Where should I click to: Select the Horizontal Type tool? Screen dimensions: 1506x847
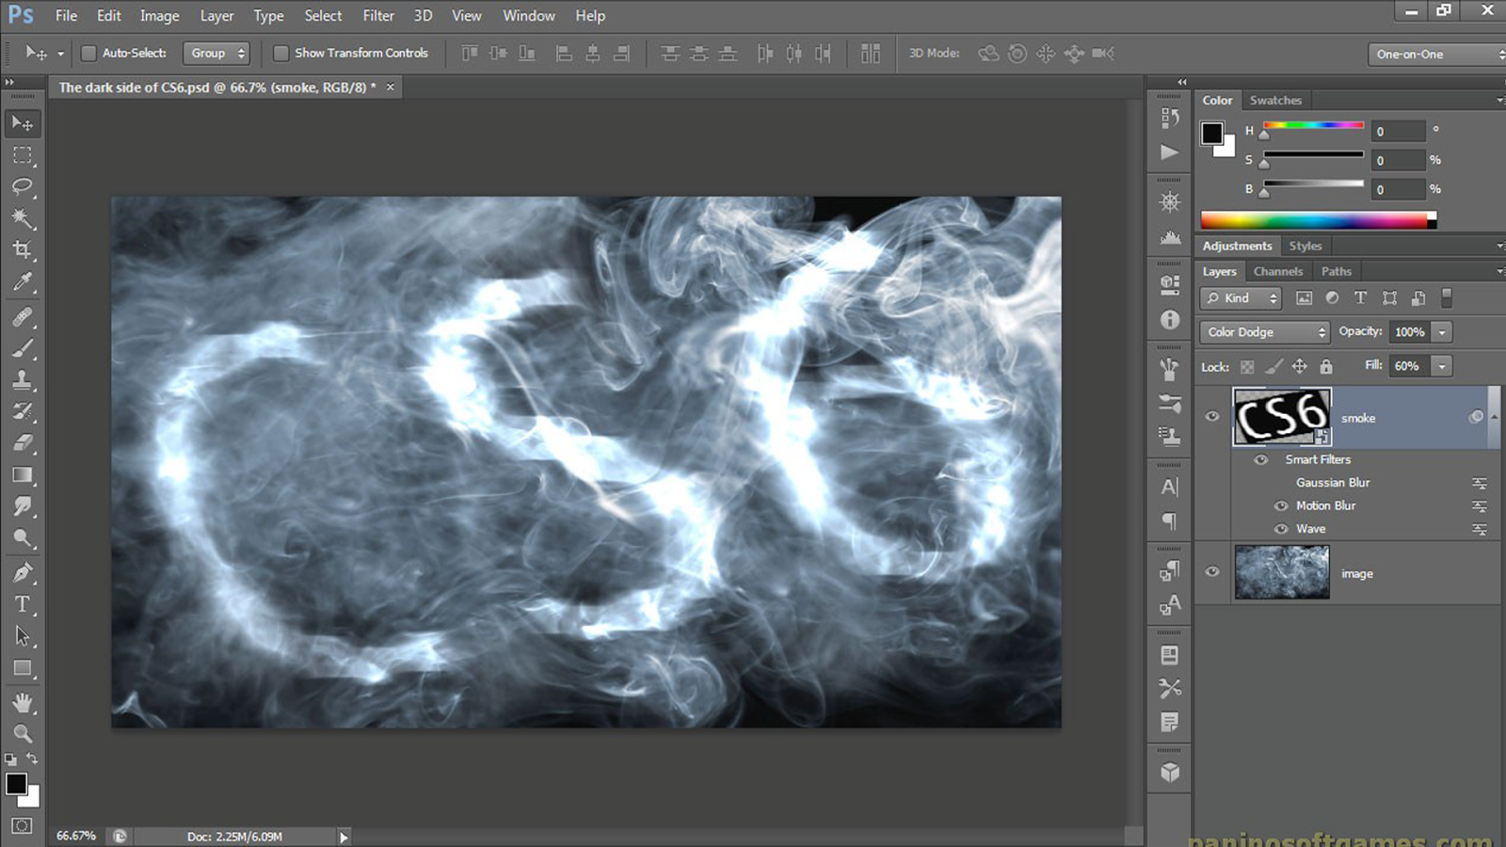point(23,604)
